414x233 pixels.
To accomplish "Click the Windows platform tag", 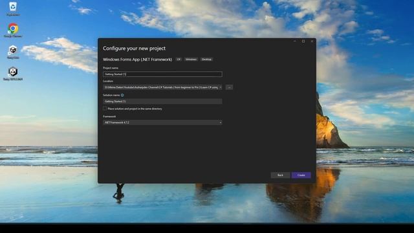I will coord(191,60).
